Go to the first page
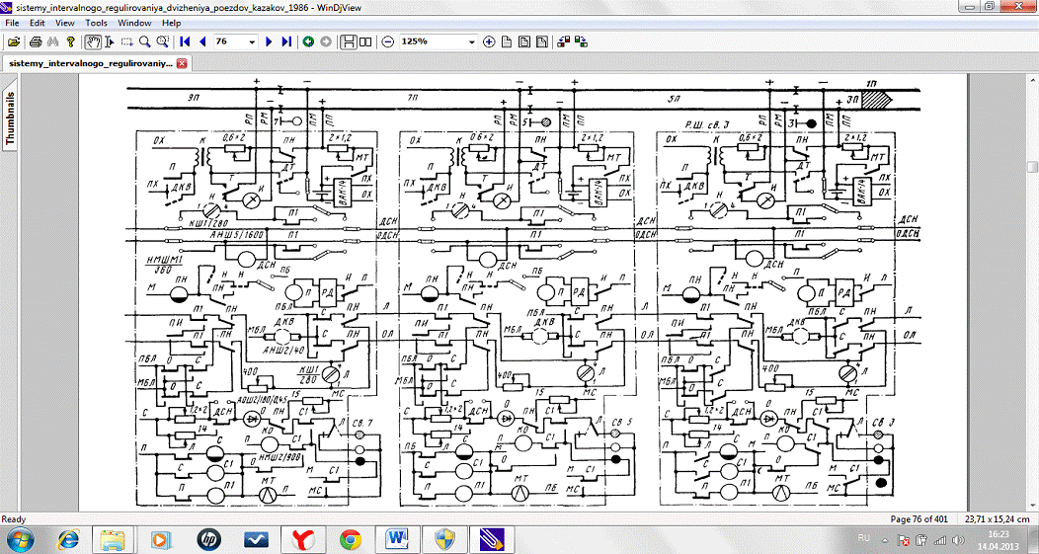Screen dimensions: 1039x554 click(185, 42)
